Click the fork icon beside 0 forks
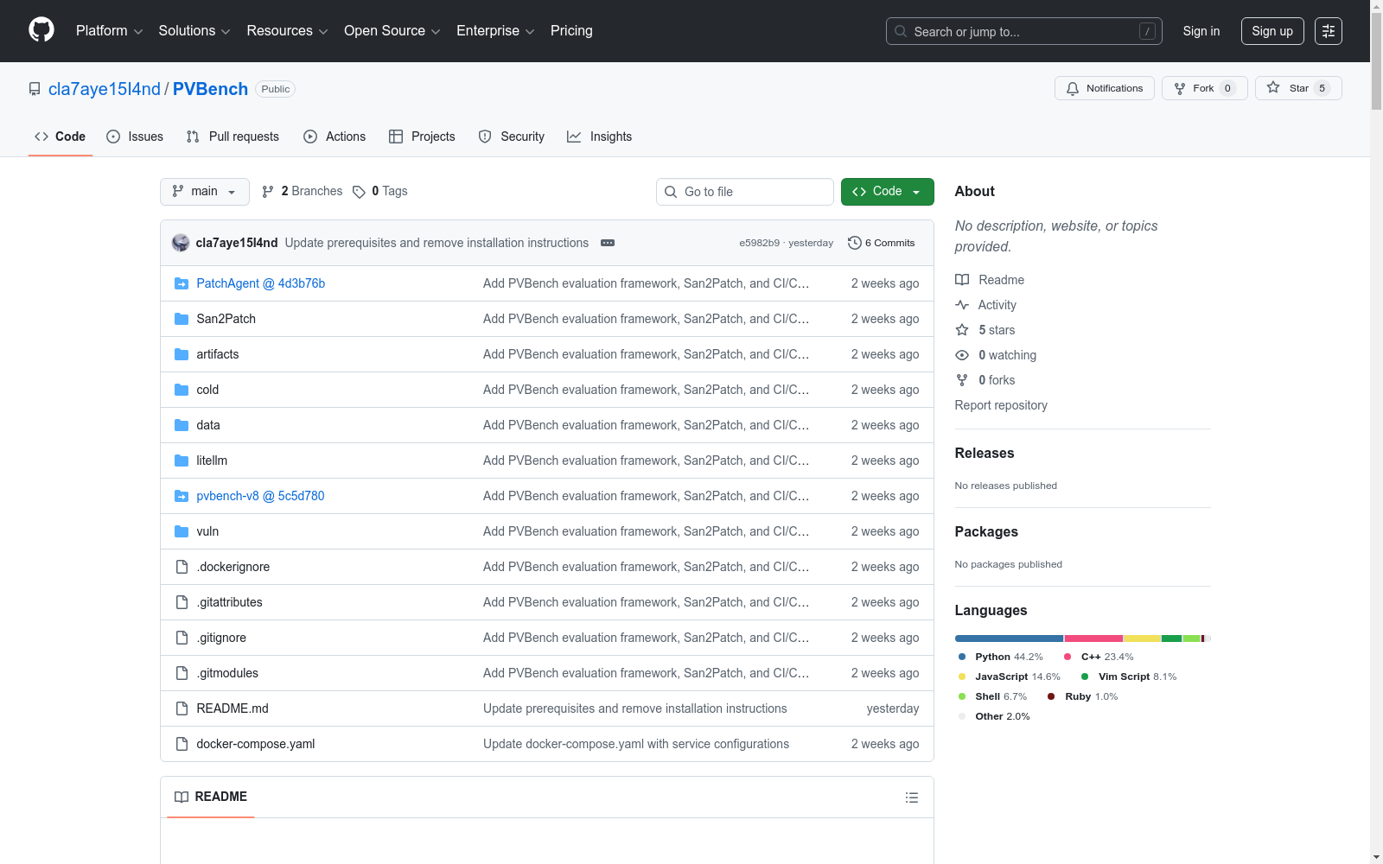Viewport: 1383px width, 864px height. pyautogui.click(x=962, y=380)
